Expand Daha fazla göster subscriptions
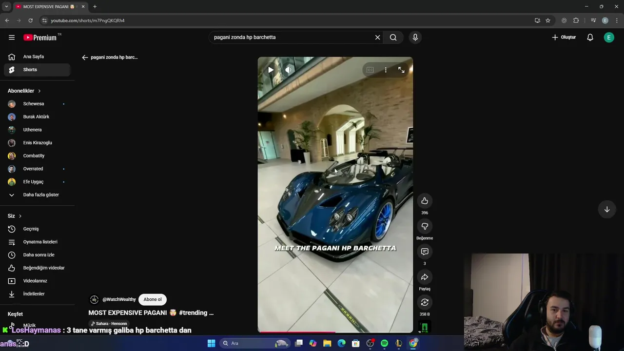 pyautogui.click(x=37, y=195)
